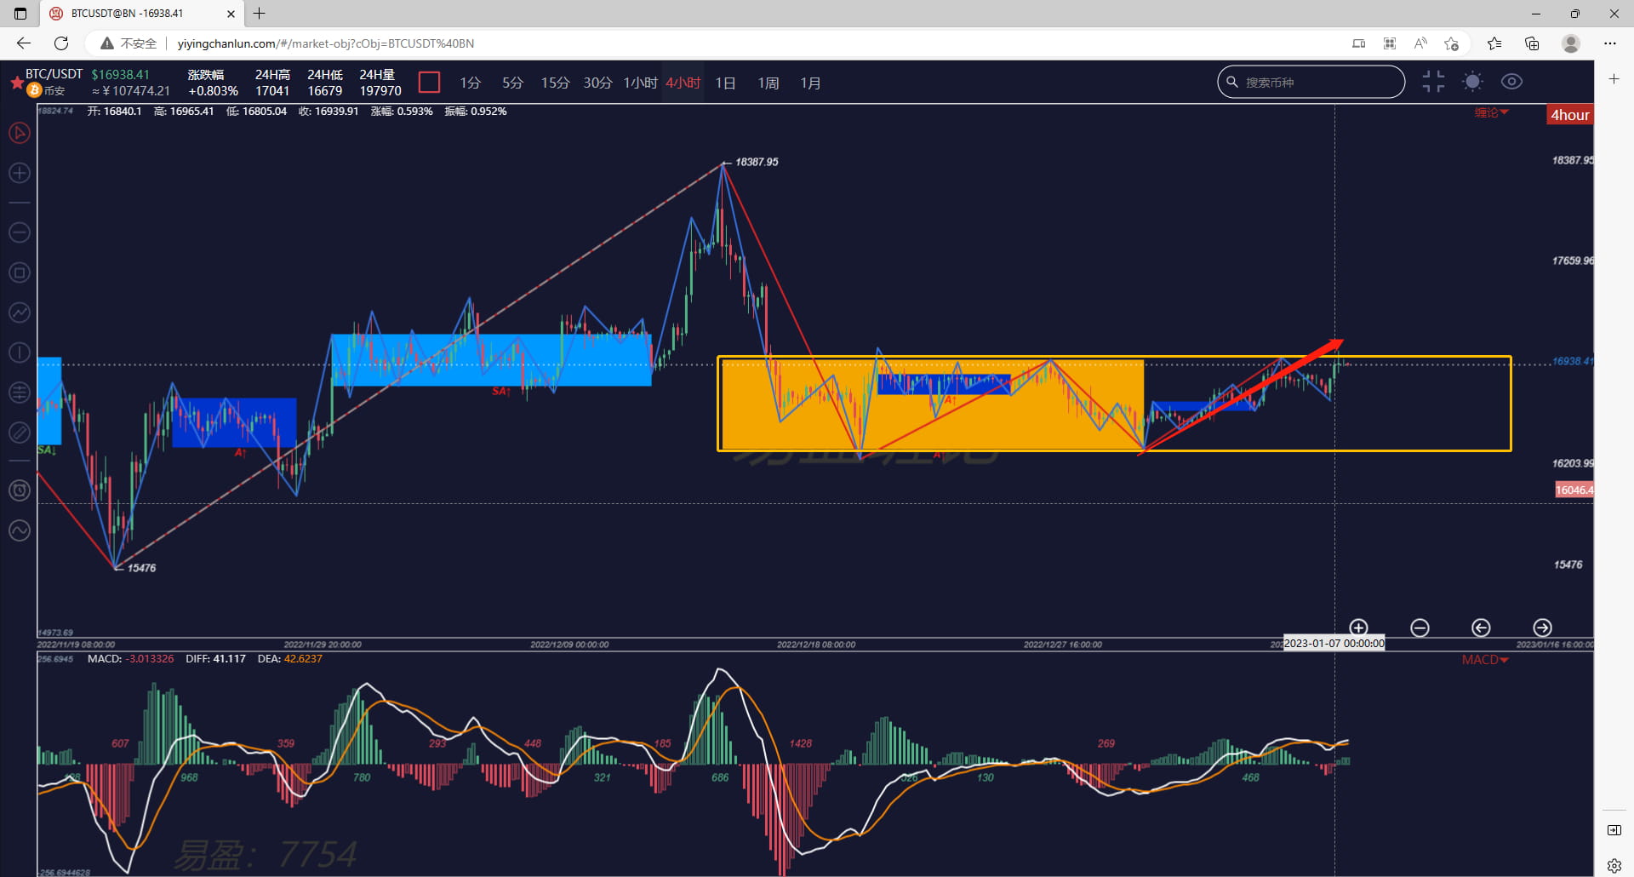Click the 18387.95 peak price label

(757, 162)
